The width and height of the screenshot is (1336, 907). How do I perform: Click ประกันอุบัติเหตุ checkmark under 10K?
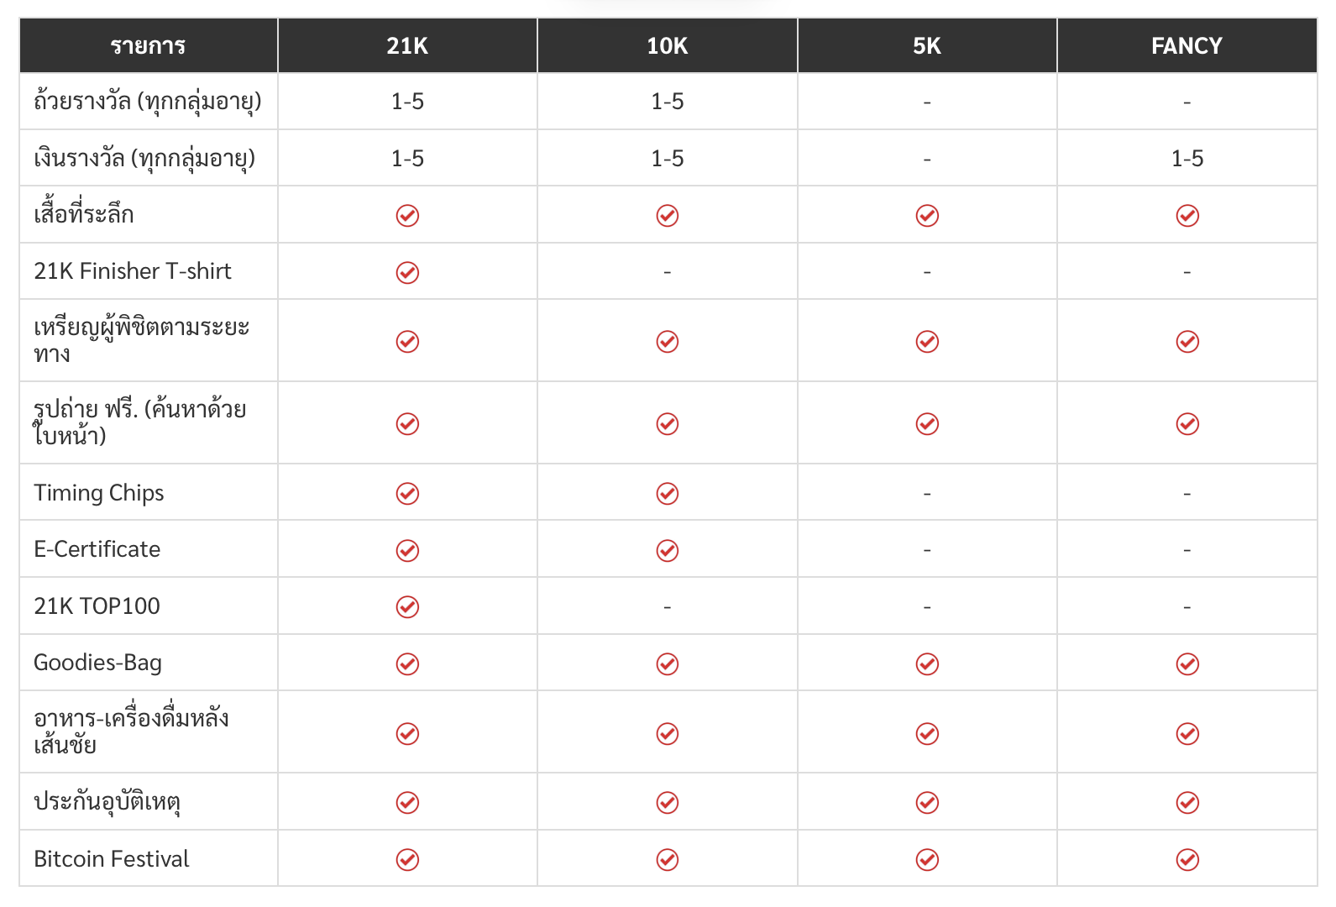(668, 803)
